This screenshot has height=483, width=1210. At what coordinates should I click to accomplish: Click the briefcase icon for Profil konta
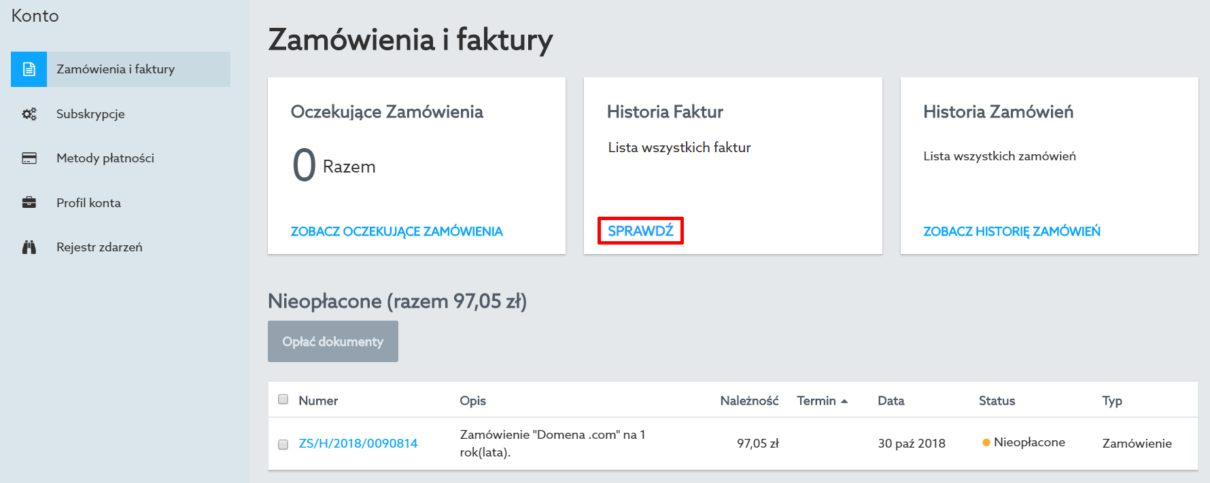(29, 202)
